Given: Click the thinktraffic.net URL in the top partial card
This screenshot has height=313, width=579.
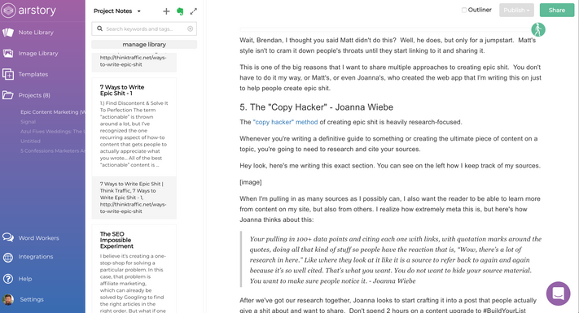Looking at the screenshot, I should 133,61.
